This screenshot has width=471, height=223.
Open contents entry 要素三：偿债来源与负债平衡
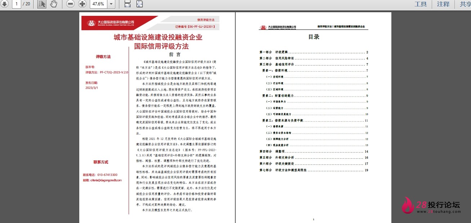coord(315,120)
